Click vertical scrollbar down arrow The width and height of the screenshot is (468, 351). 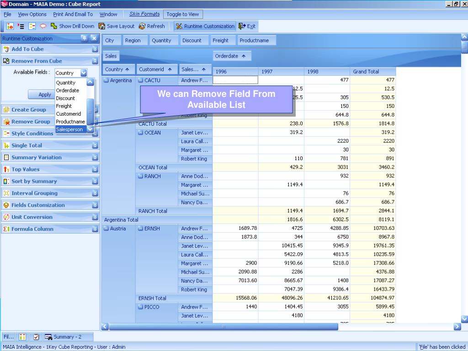pos(464,319)
